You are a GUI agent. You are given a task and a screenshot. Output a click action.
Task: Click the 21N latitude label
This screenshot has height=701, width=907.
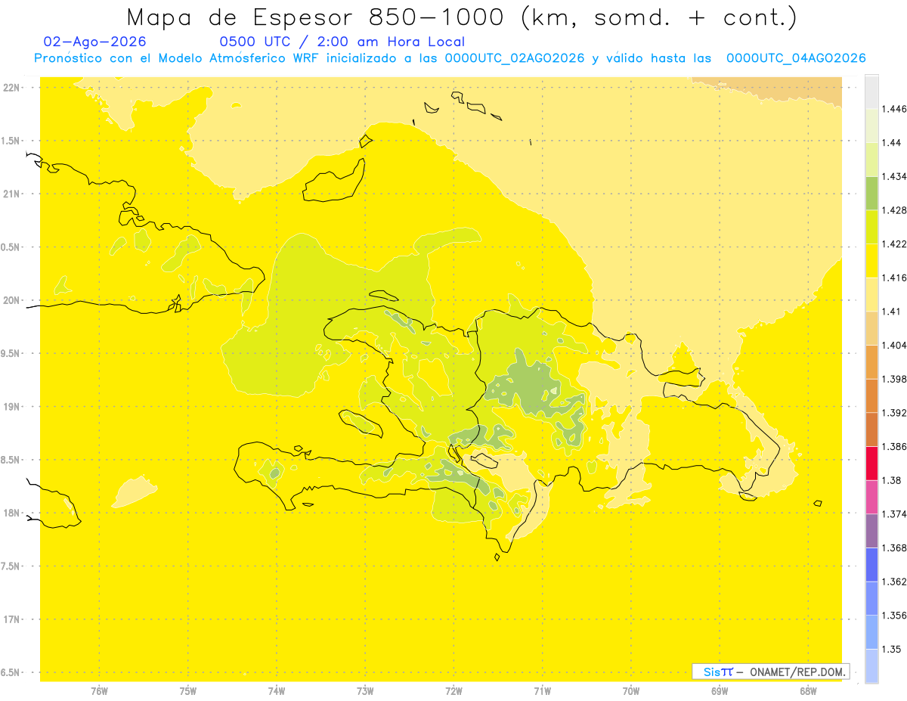(x=12, y=194)
